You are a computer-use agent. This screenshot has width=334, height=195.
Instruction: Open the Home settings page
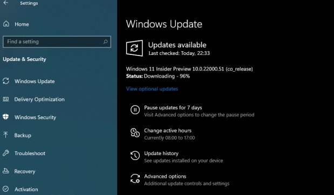point(22,24)
